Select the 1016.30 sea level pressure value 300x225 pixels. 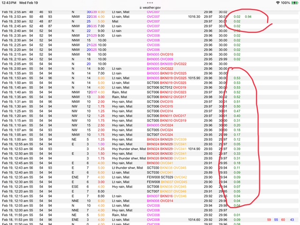click(194, 16)
